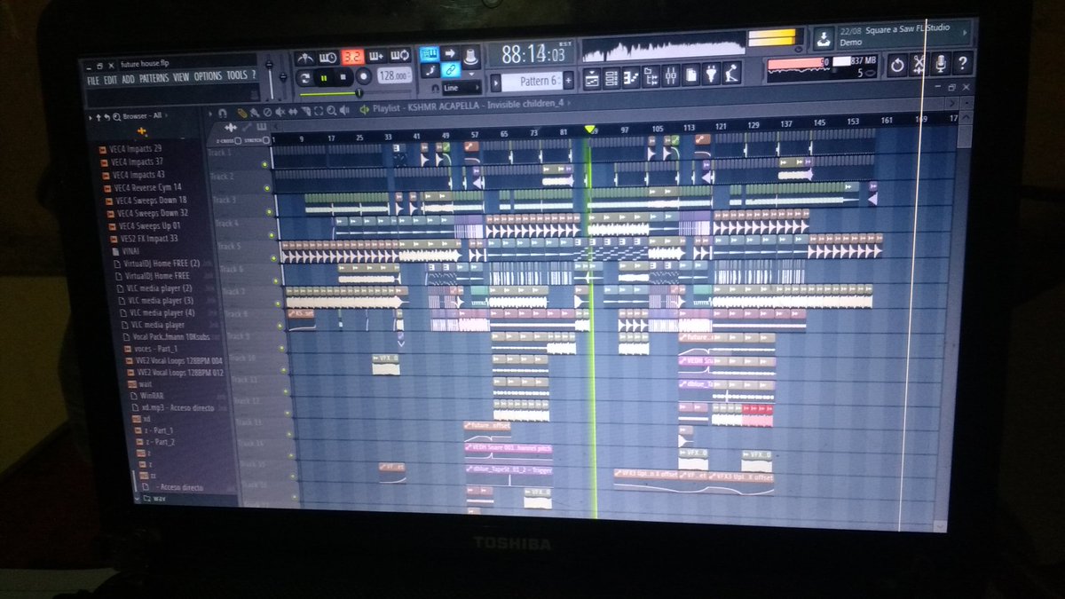Open the VIEW menu

click(x=181, y=77)
